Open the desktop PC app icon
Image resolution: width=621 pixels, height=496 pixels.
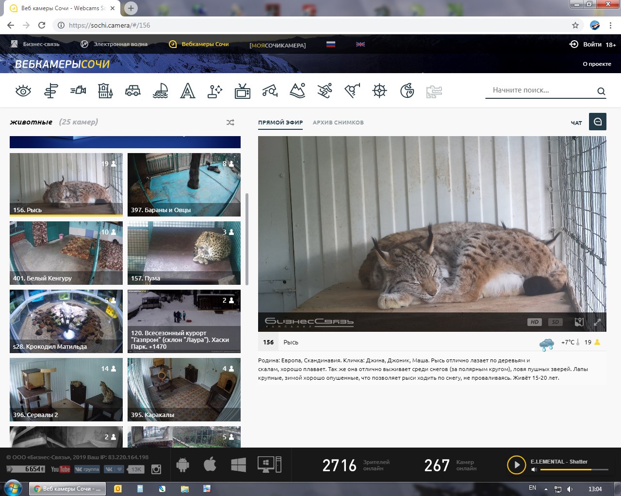269,465
